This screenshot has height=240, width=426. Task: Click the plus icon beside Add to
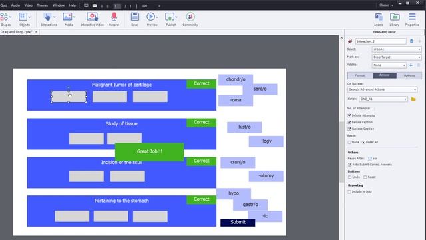click(x=411, y=65)
